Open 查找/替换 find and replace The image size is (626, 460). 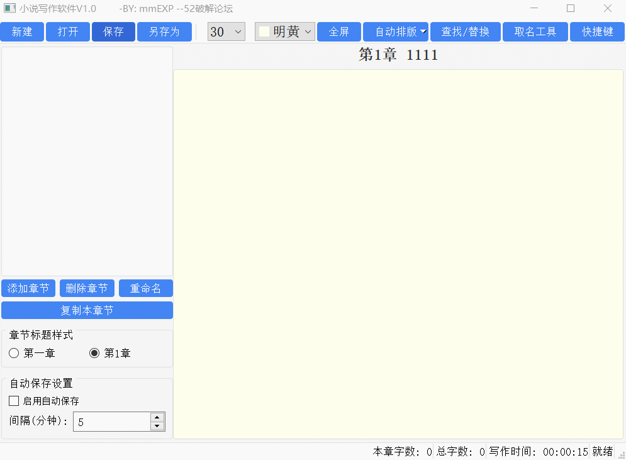[465, 32]
